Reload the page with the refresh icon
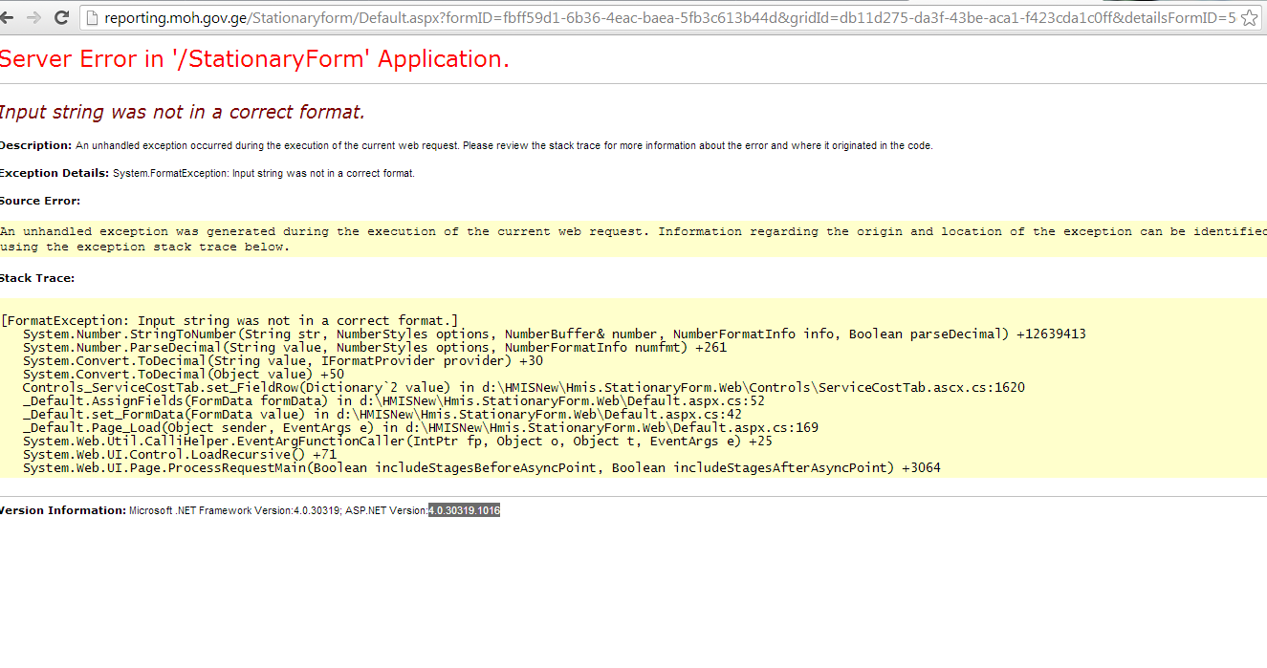1267x668 pixels. (x=61, y=17)
